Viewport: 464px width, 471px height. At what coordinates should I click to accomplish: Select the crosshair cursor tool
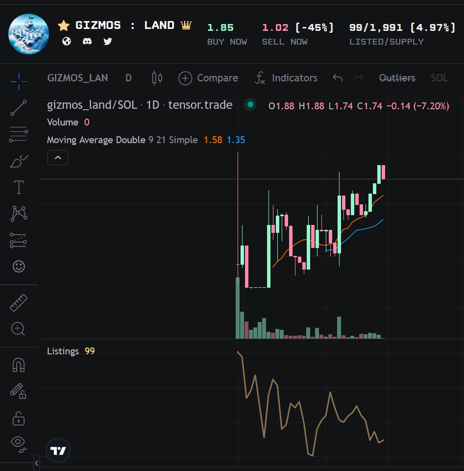[x=19, y=81]
